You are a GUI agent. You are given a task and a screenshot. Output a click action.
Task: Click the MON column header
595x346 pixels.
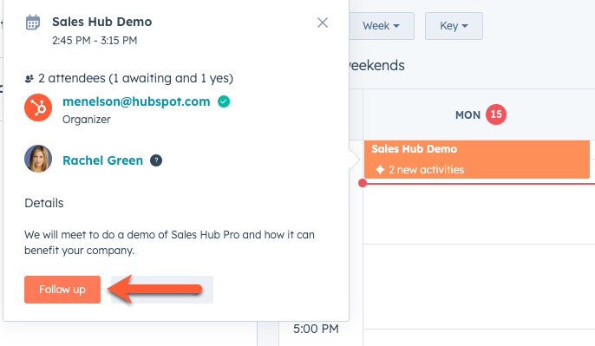467,115
